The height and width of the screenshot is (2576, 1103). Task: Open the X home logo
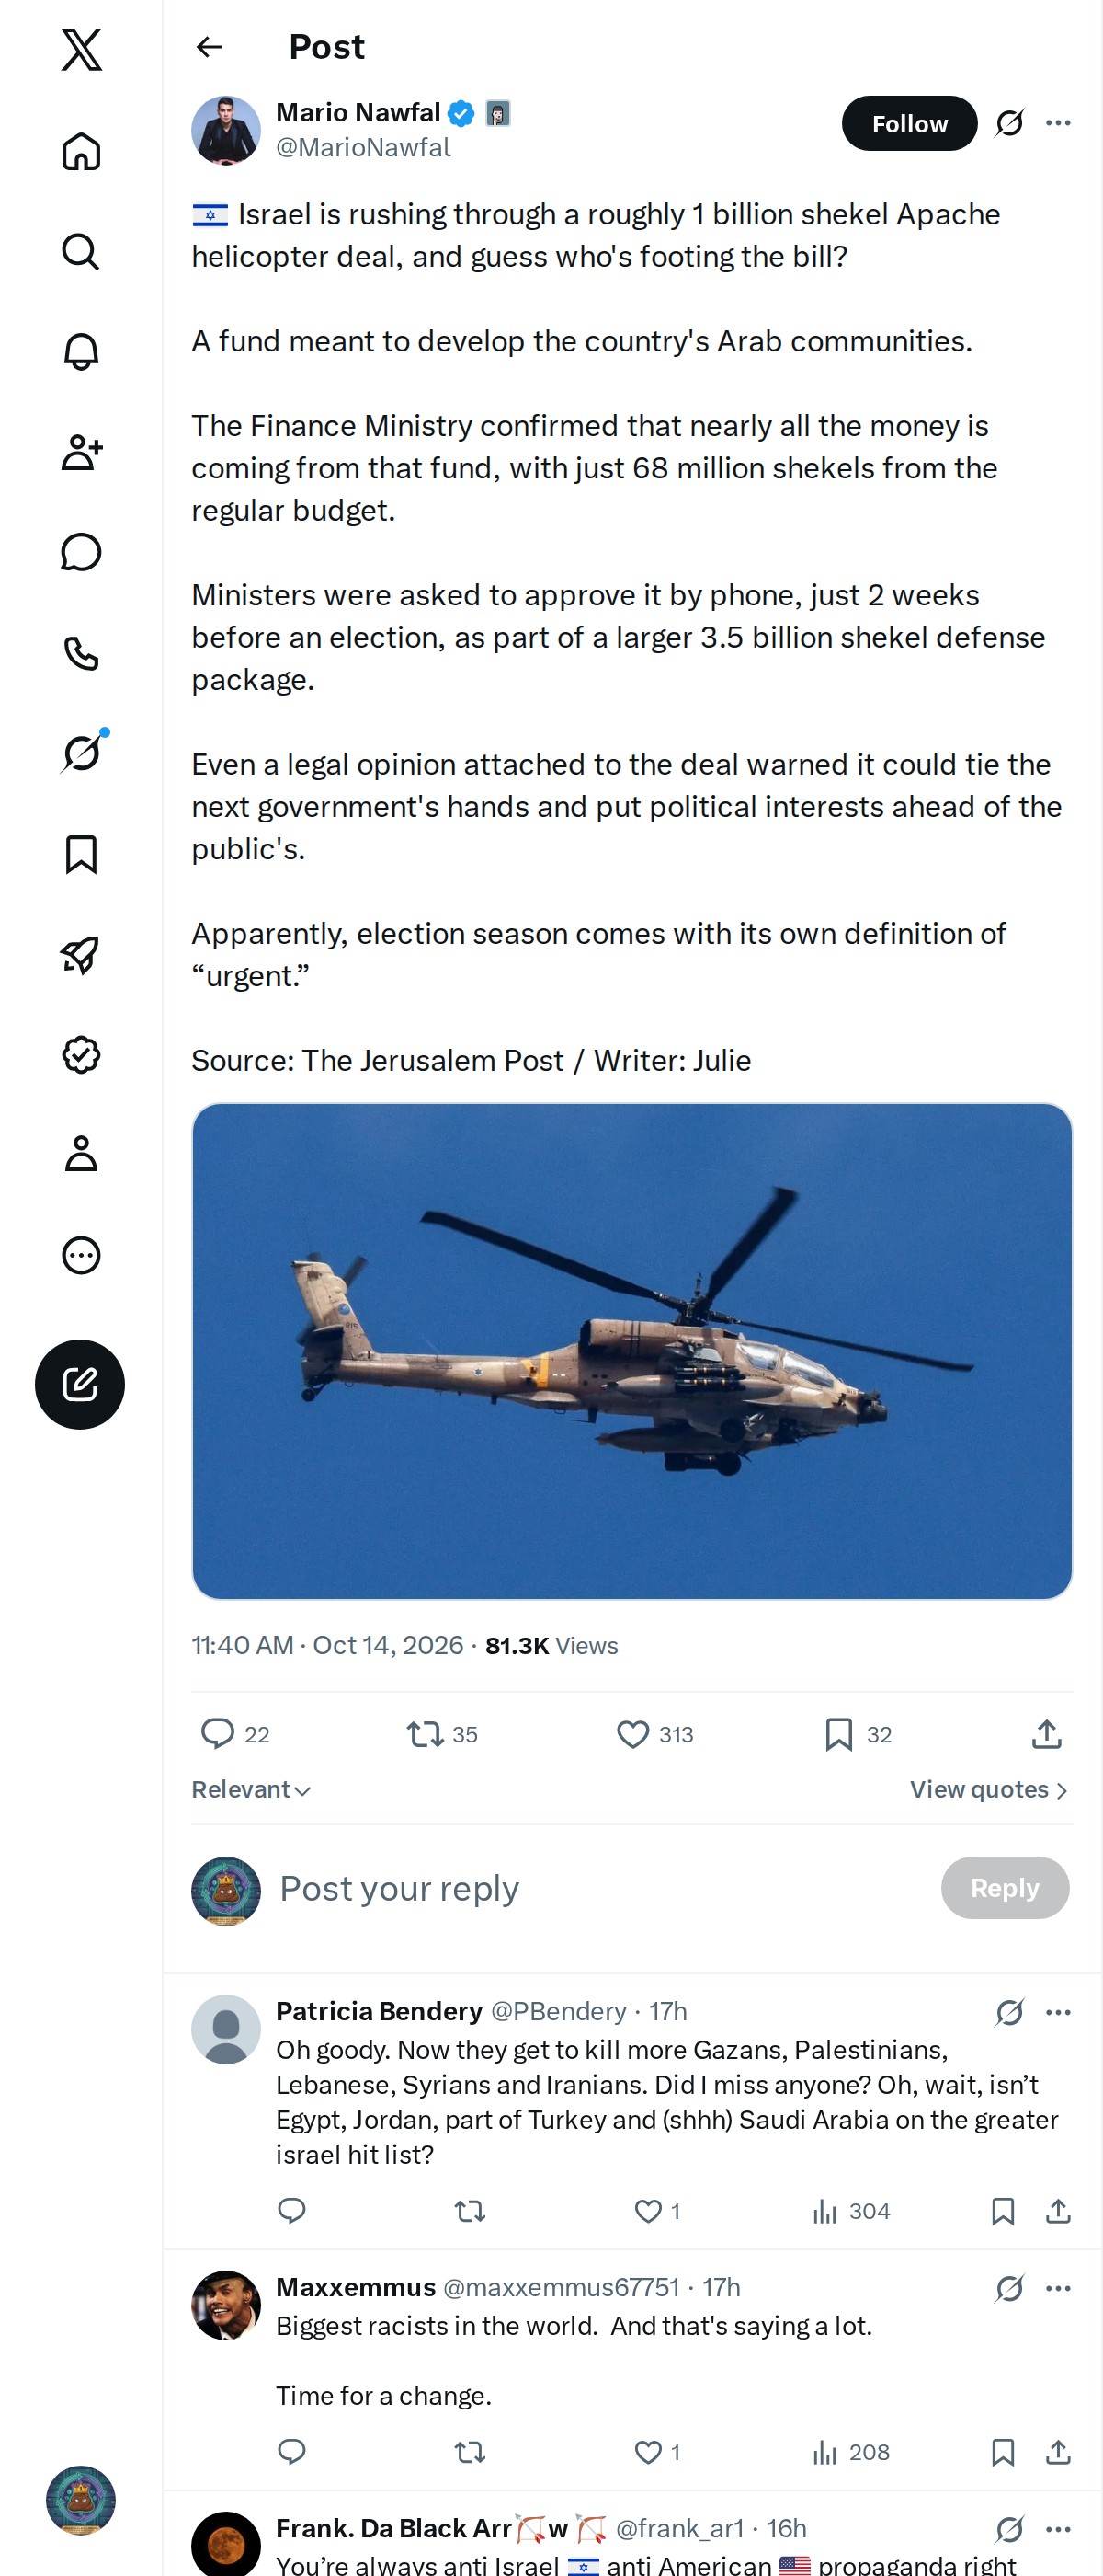coord(81,49)
